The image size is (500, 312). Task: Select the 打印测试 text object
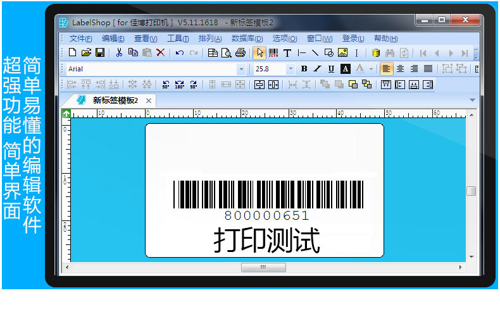coord(266,241)
